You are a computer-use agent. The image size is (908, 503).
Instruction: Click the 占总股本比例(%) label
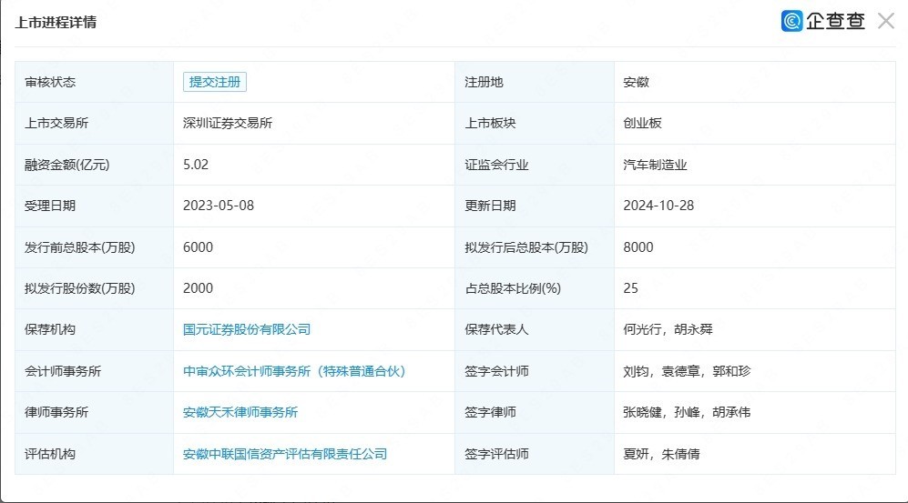tap(513, 288)
